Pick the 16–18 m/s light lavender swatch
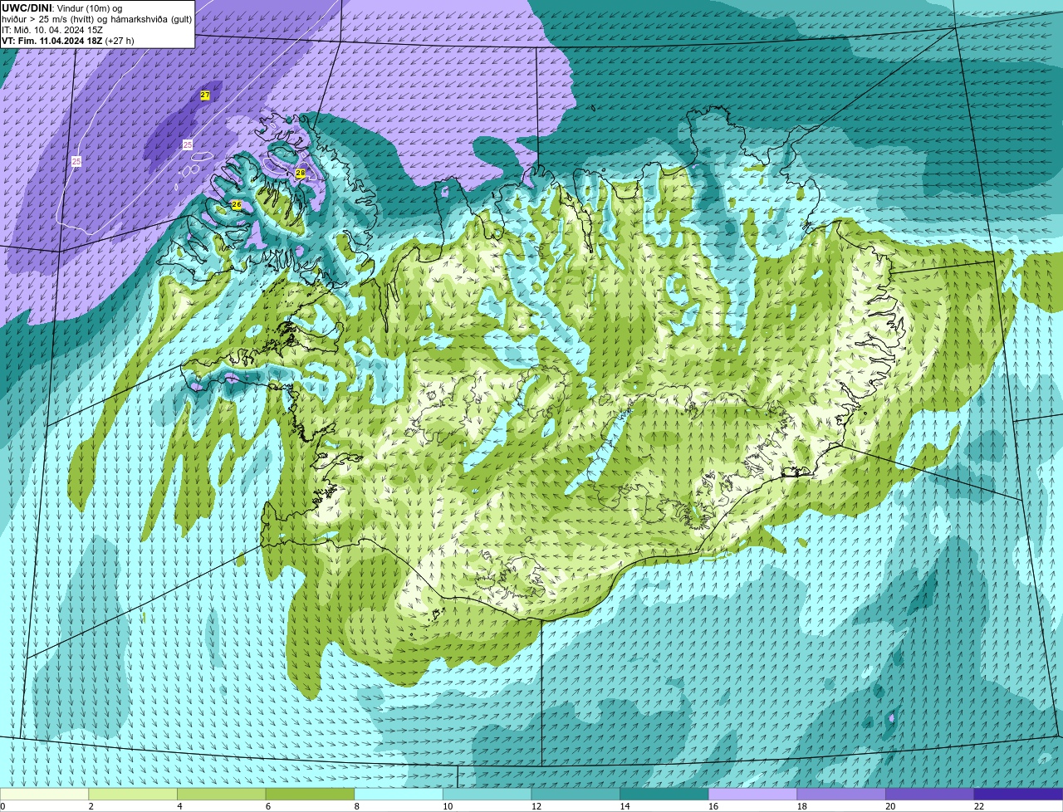 pyautogui.click(x=752, y=794)
